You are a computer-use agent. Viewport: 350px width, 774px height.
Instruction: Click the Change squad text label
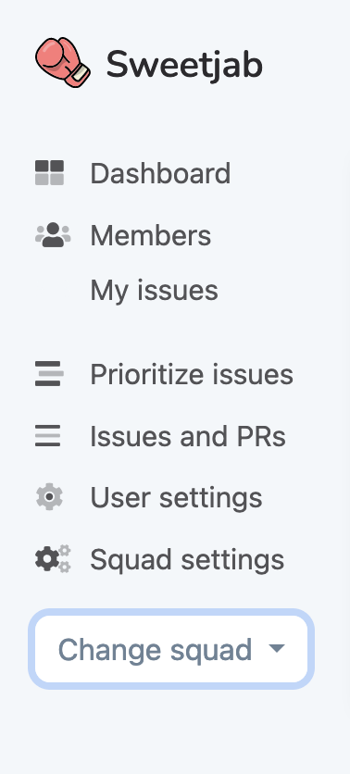point(155,650)
